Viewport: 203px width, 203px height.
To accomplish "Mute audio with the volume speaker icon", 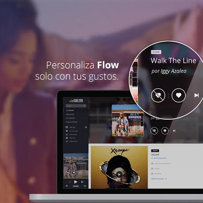I will pyautogui.click(x=67, y=186).
